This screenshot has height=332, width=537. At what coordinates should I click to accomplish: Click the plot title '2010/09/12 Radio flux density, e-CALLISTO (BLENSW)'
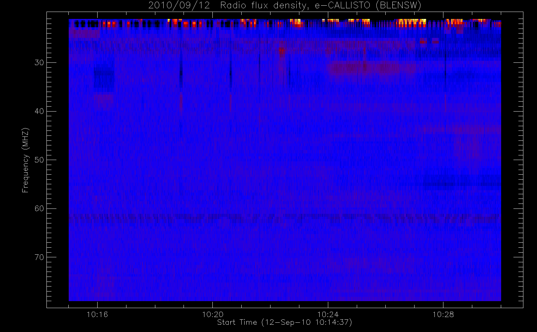[x=285, y=6]
